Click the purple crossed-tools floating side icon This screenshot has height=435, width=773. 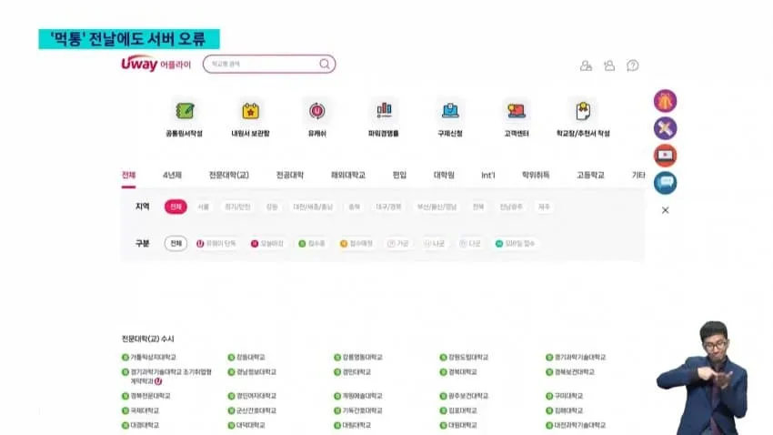coord(665,128)
